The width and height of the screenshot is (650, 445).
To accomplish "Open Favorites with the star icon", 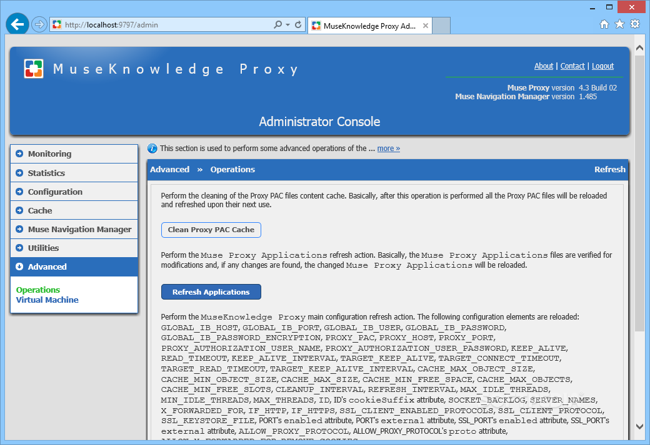I will [619, 24].
